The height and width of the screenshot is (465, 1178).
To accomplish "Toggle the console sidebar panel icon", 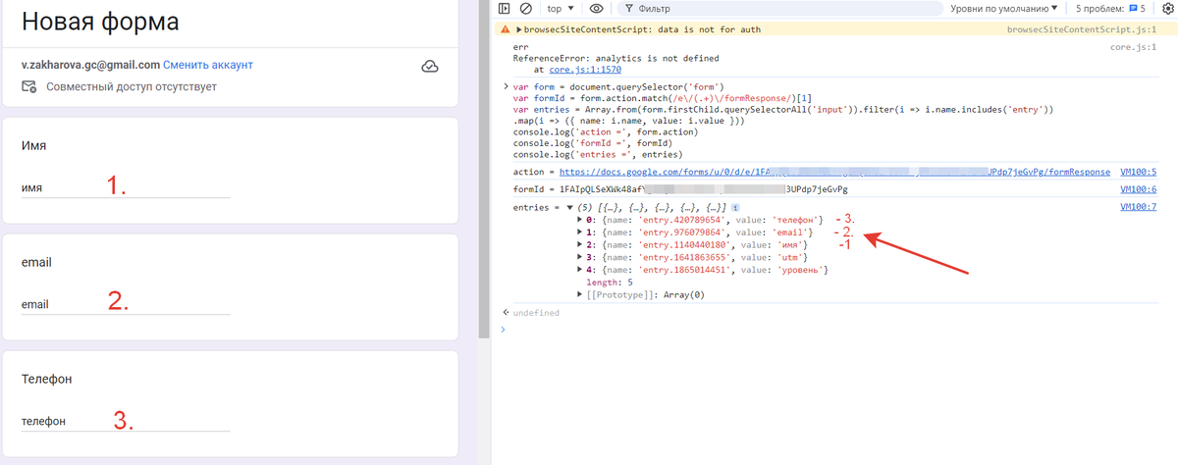I will tap(505, 9).
